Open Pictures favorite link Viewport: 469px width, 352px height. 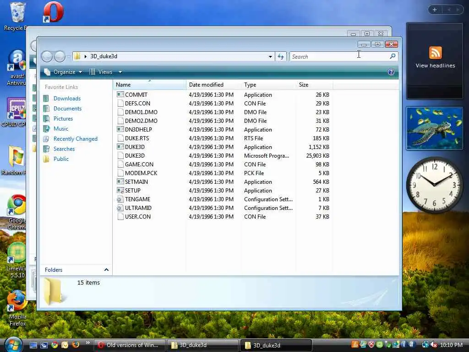pyautogui.click(x=63, y=119)
